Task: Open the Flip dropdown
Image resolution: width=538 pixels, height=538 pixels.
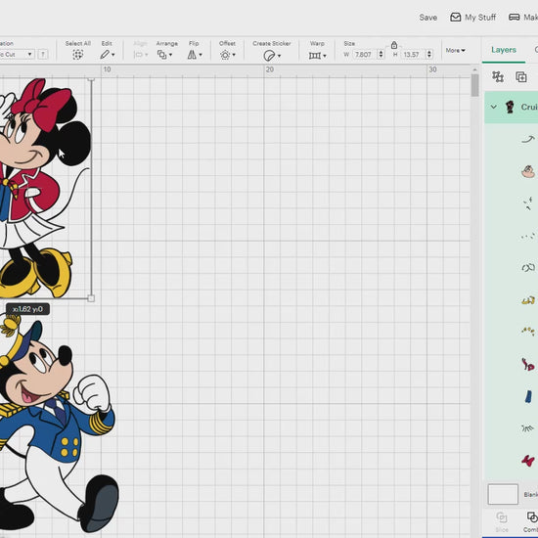Action: pos(195,55)
